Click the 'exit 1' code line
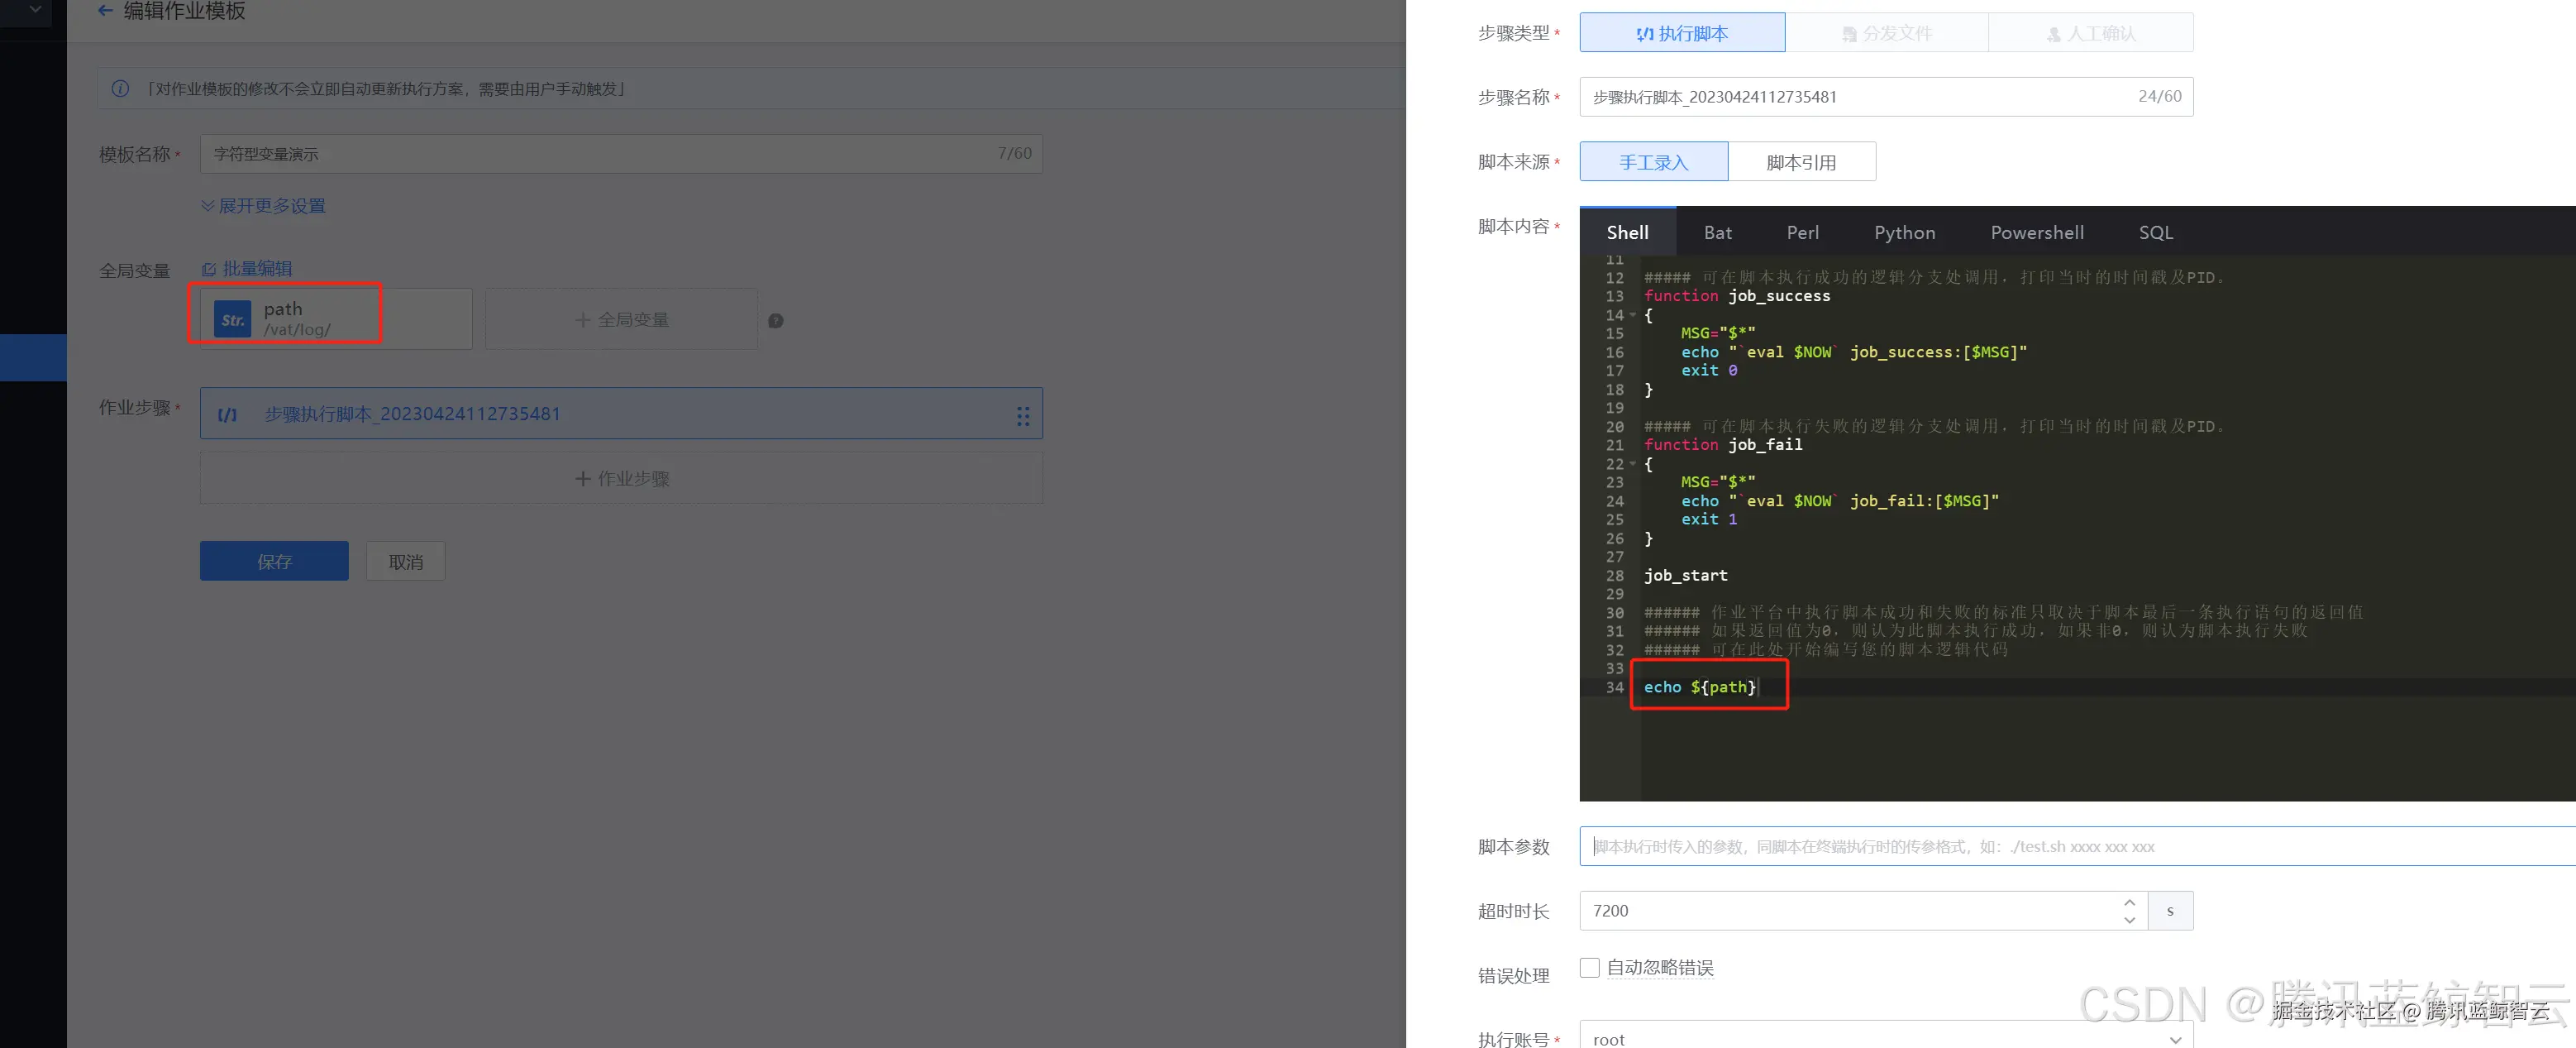The image size is (2576, 1048). coord(1709,519)
